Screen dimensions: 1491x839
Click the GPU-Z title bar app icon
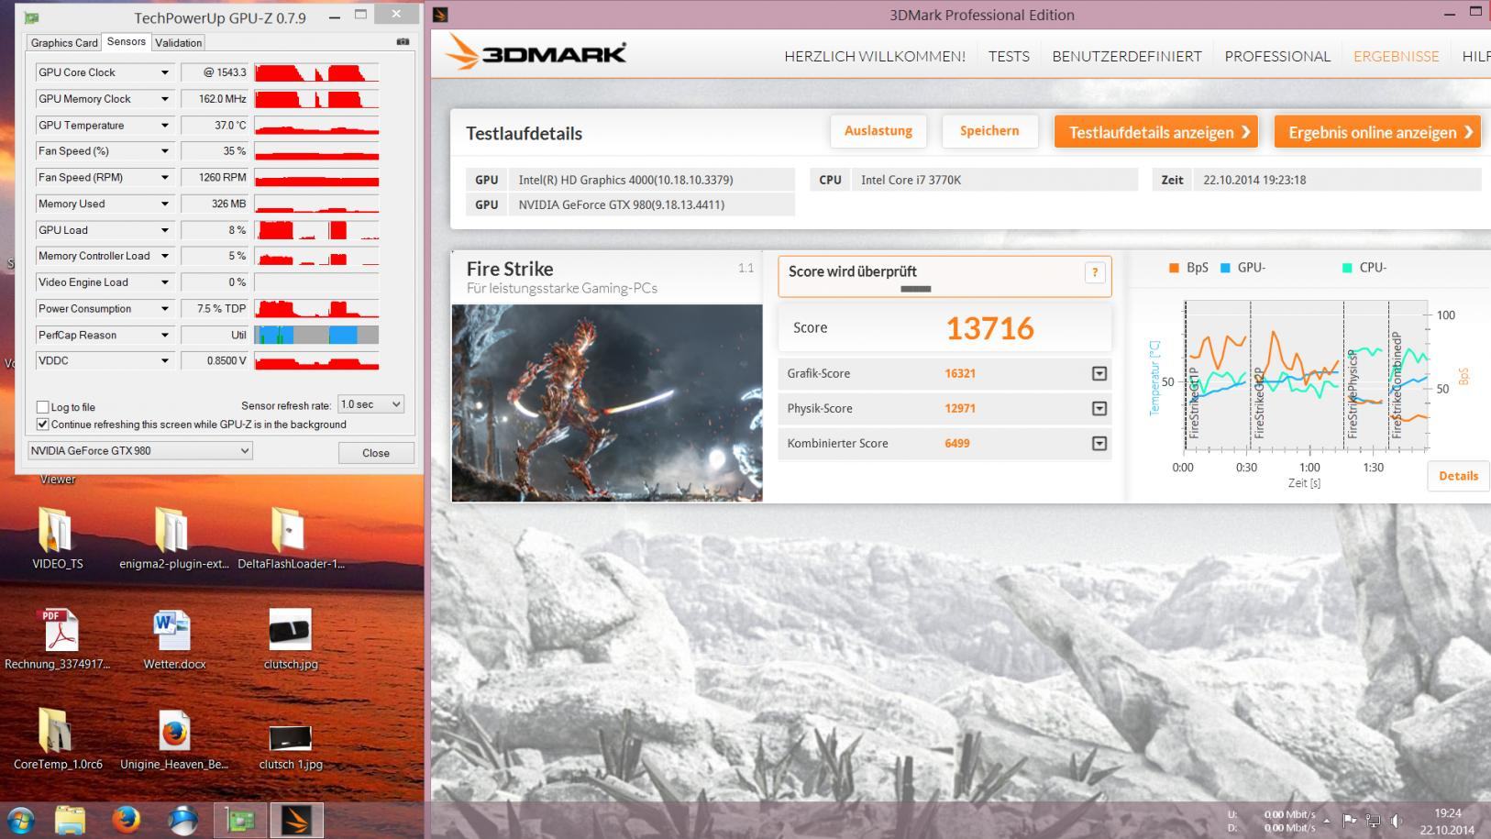[x=32, y=17]
